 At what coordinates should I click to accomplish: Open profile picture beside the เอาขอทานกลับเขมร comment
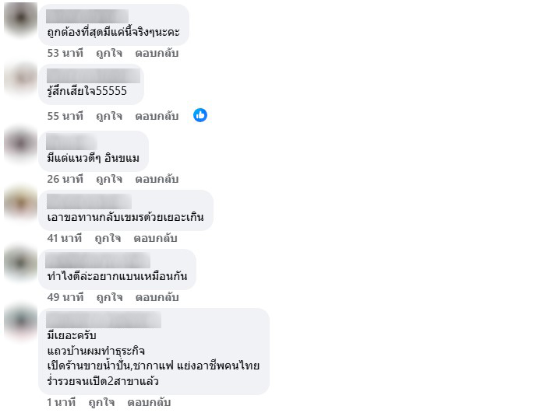click(x=20, y=205)
